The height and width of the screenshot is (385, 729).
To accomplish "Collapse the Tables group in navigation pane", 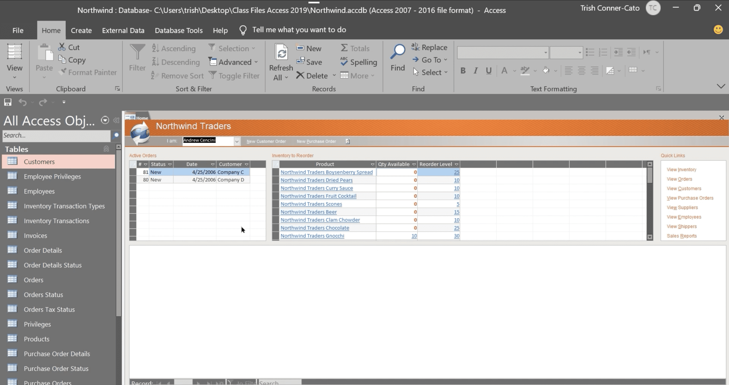I will point(106,149).
